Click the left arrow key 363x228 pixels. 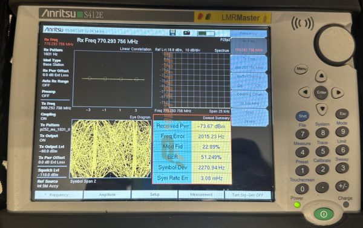click(305, 92)
